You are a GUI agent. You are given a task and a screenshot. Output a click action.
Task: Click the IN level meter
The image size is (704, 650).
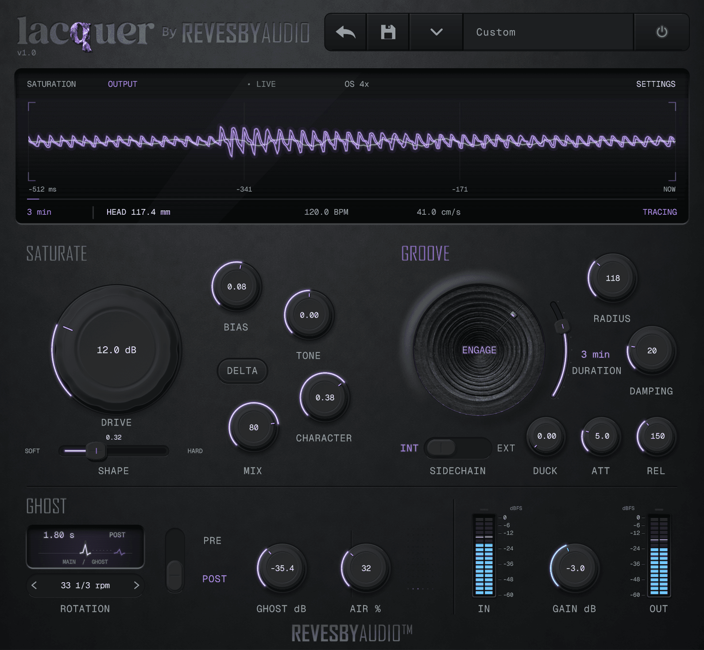[484, 555]
